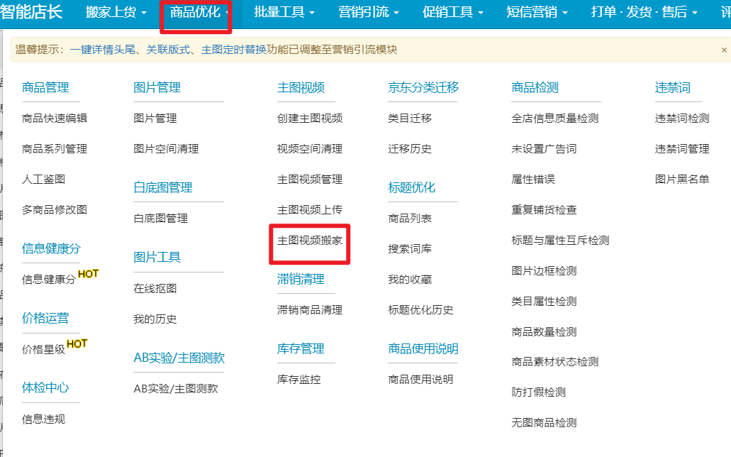Select 在线抠图 tool
The image size is (731, 457).
[x=155, y=288]
